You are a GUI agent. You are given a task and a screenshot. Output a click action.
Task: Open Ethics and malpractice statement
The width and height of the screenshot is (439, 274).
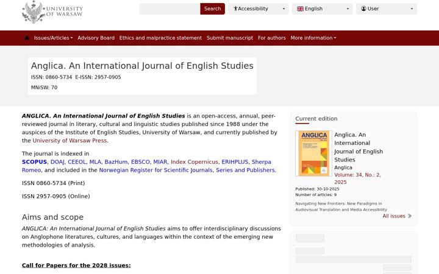(x=160, y=38)
